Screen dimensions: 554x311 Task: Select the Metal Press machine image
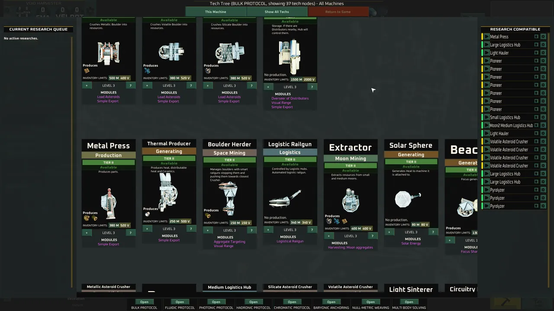coord(108,203)
